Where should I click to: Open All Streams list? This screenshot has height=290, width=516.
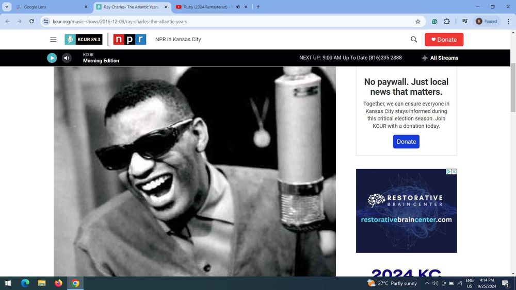tap(440, 58)
